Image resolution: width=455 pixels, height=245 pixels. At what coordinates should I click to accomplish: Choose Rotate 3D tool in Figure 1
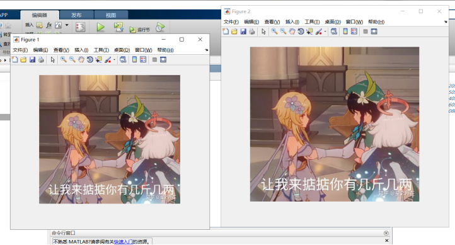tap(90, 60)
